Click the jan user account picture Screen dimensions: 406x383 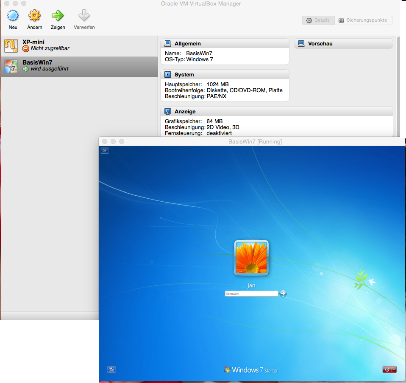coord(251,257)
